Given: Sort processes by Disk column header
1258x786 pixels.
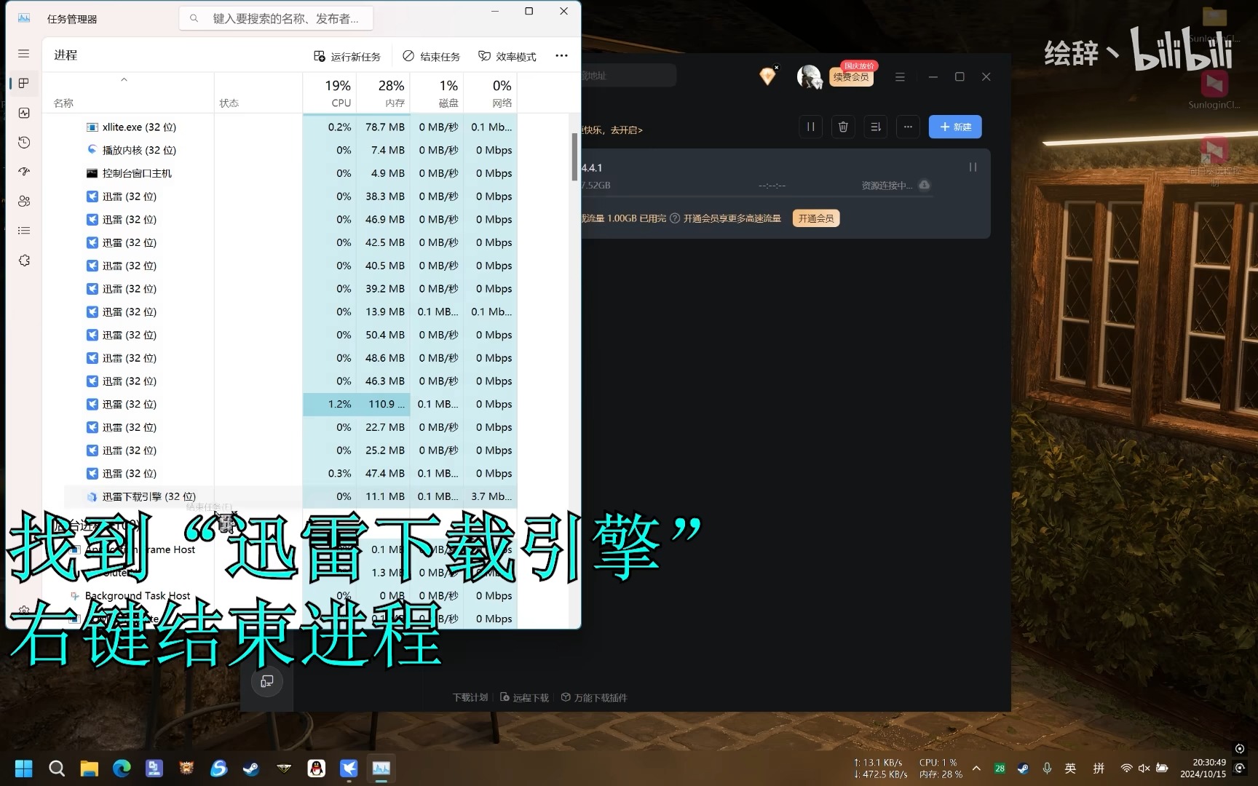Looking at the screenshot, I should (x=438, y=92).
